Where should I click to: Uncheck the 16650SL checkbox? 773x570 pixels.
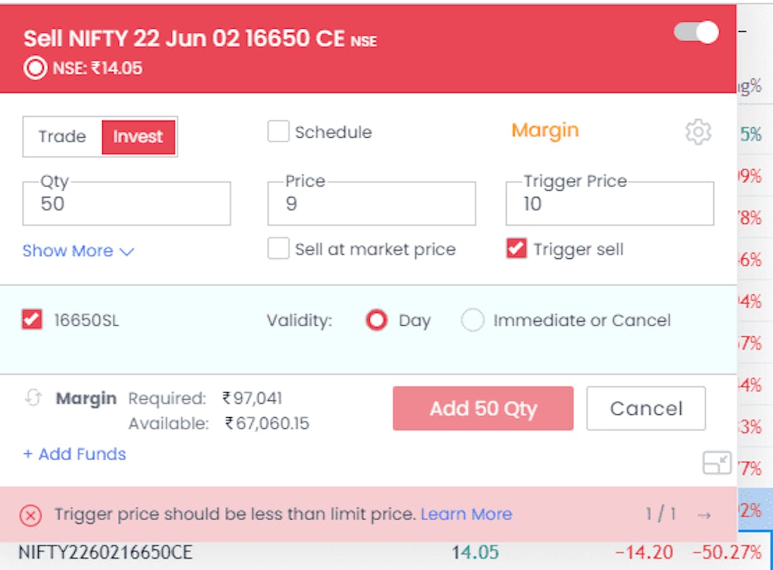pyautogui.click(x=32, y=320)
